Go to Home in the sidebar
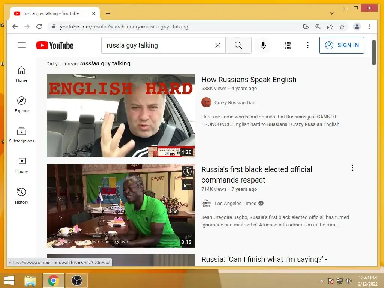The width and height of the screenshot is (384, 288). tap(21, 75)
